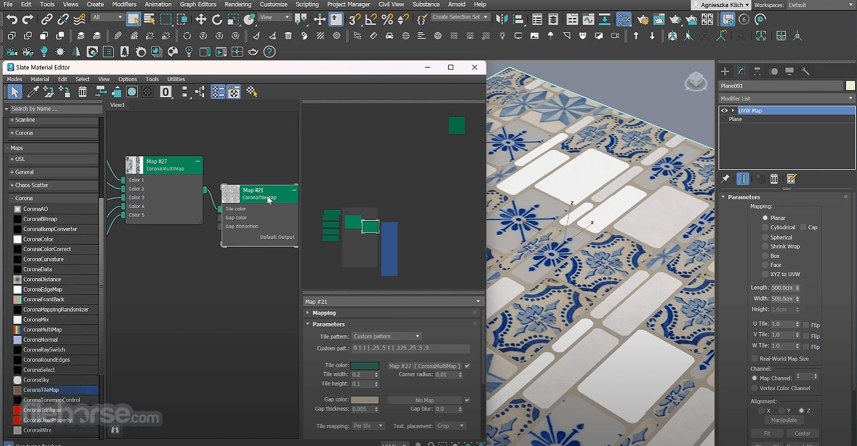
Task: Expand the Chaos Scatter category
Action: coord(52,185)
